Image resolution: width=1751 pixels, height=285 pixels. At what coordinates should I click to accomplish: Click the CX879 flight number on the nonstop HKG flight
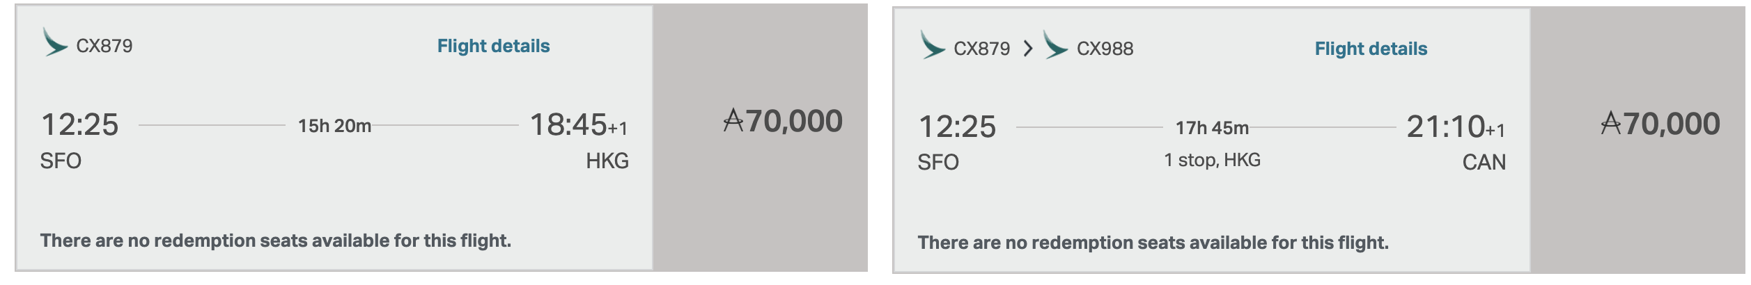(x=104, y=46)
